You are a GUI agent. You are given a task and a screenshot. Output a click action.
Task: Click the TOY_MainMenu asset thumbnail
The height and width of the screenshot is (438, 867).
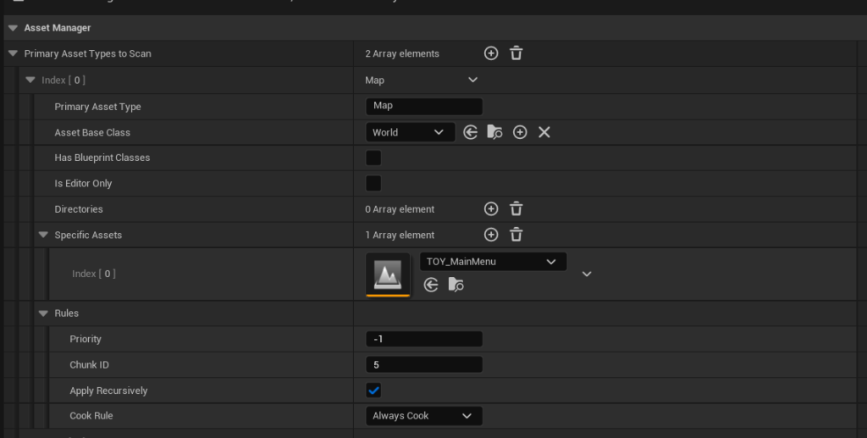click(x=388, y=274)
